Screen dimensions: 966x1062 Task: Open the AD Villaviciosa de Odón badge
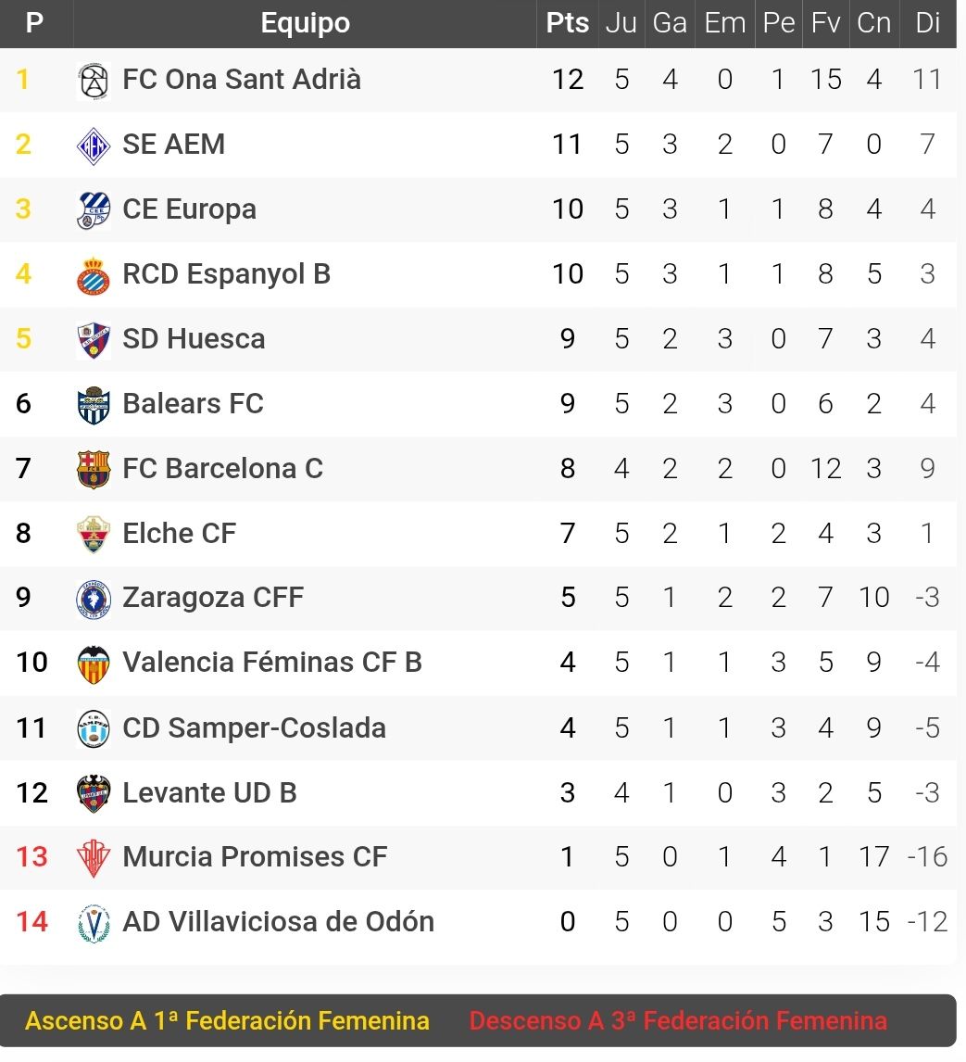(94, 923)
